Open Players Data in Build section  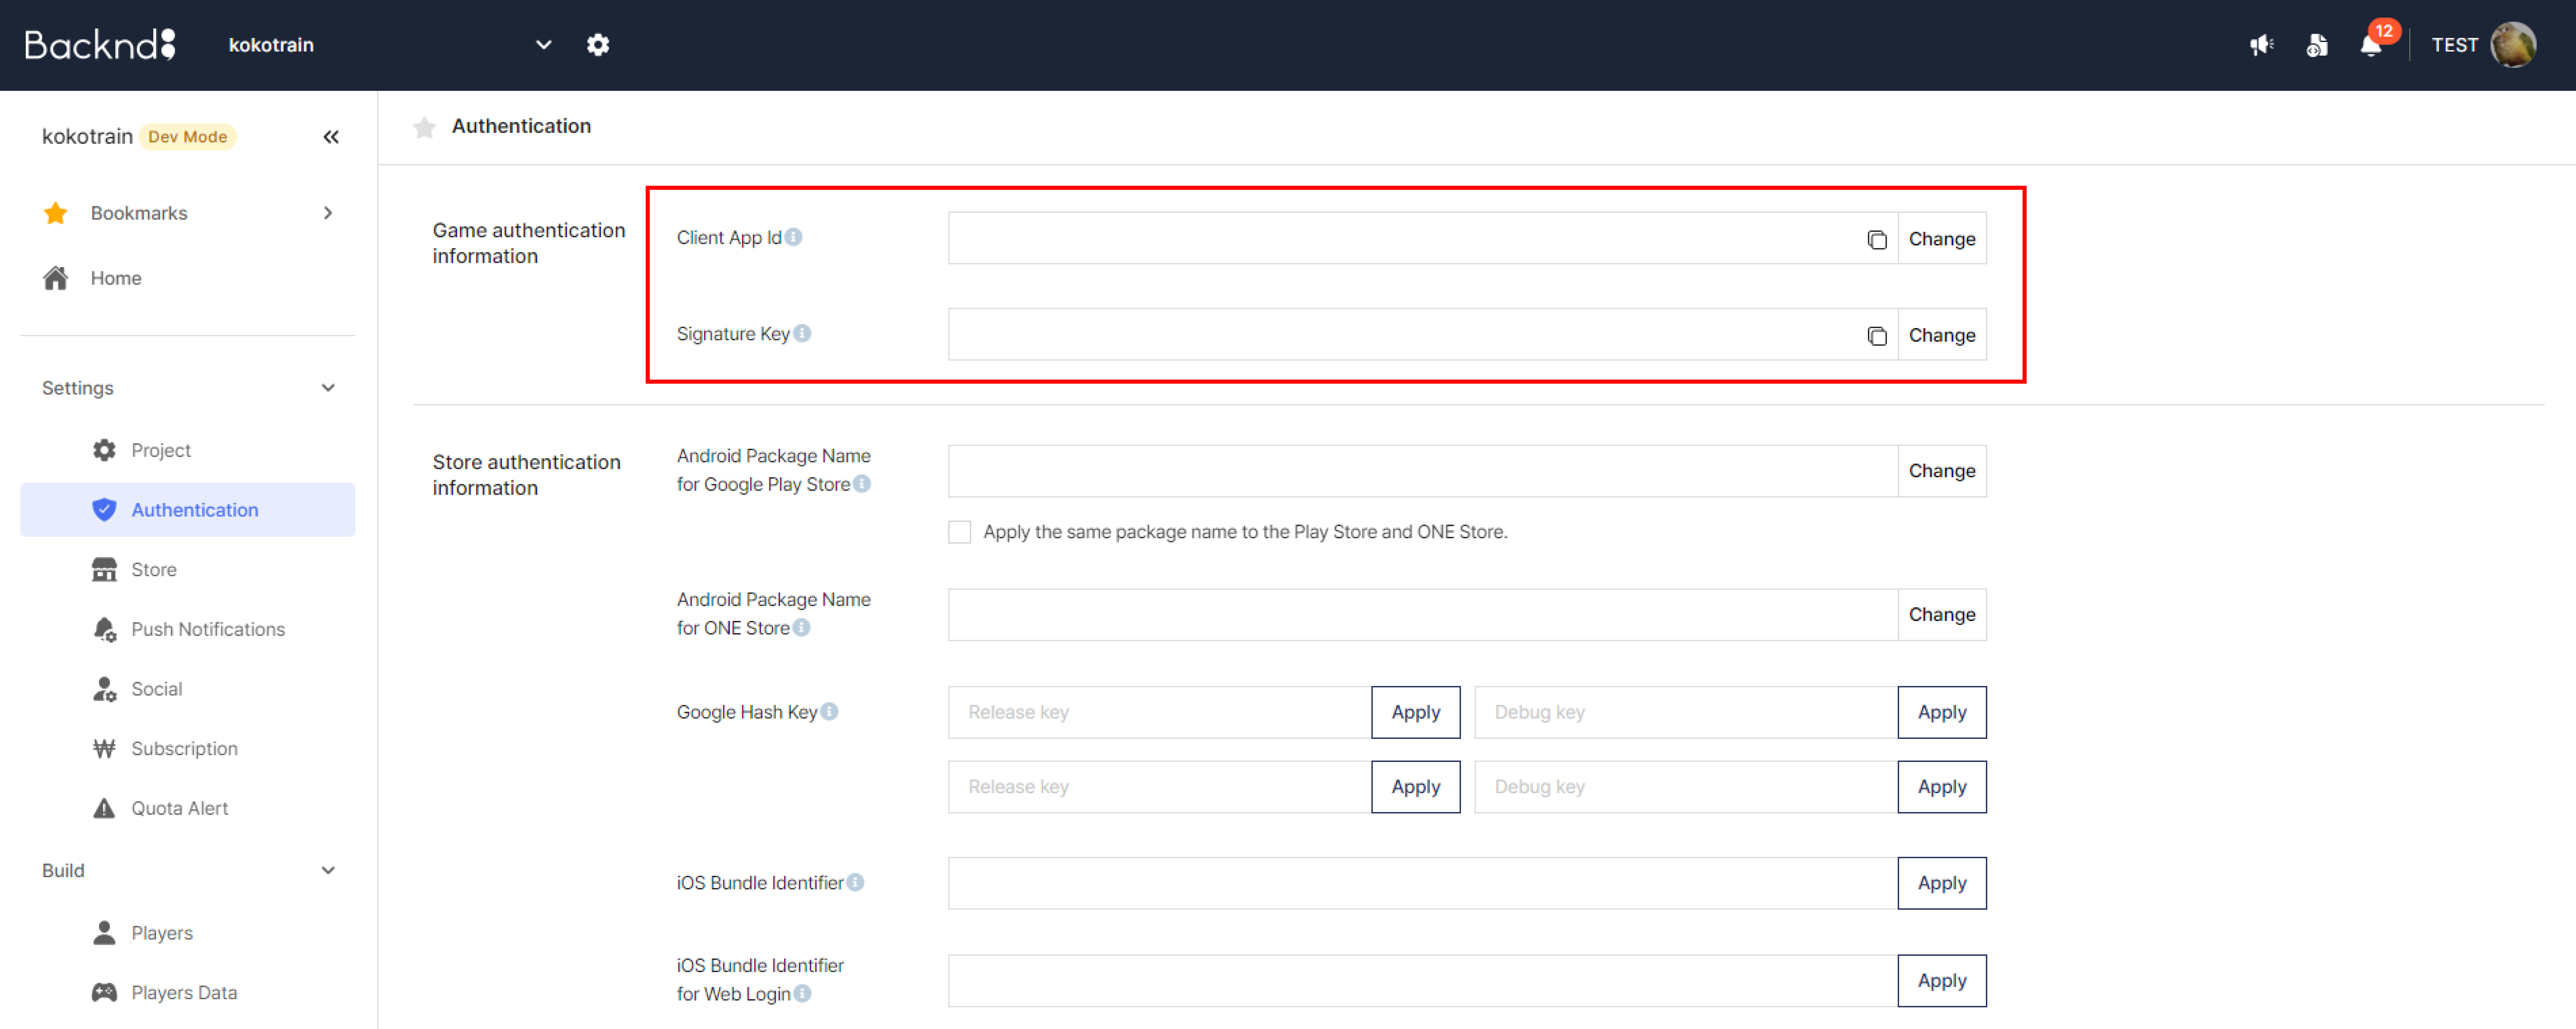point(188,992)
